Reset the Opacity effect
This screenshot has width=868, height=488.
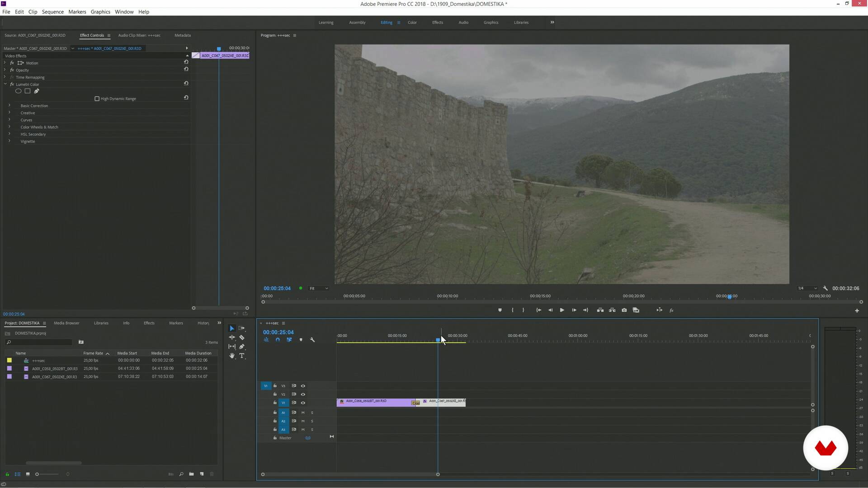click(x=186, y=69)
